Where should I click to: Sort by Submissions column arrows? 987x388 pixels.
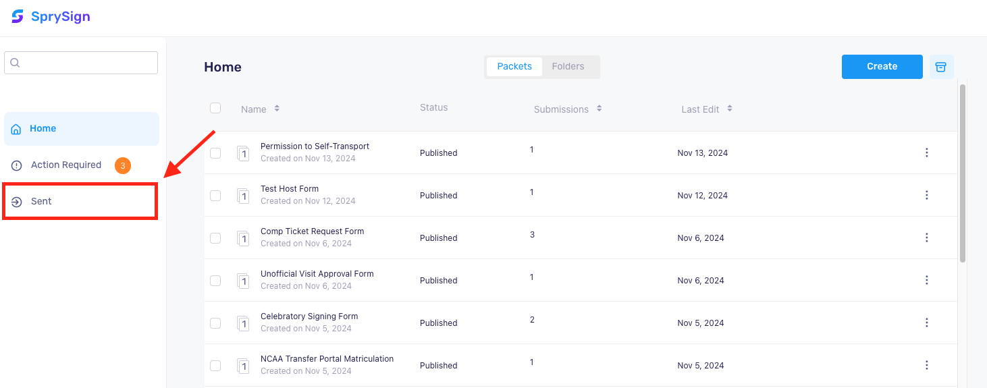coord(599,109)
